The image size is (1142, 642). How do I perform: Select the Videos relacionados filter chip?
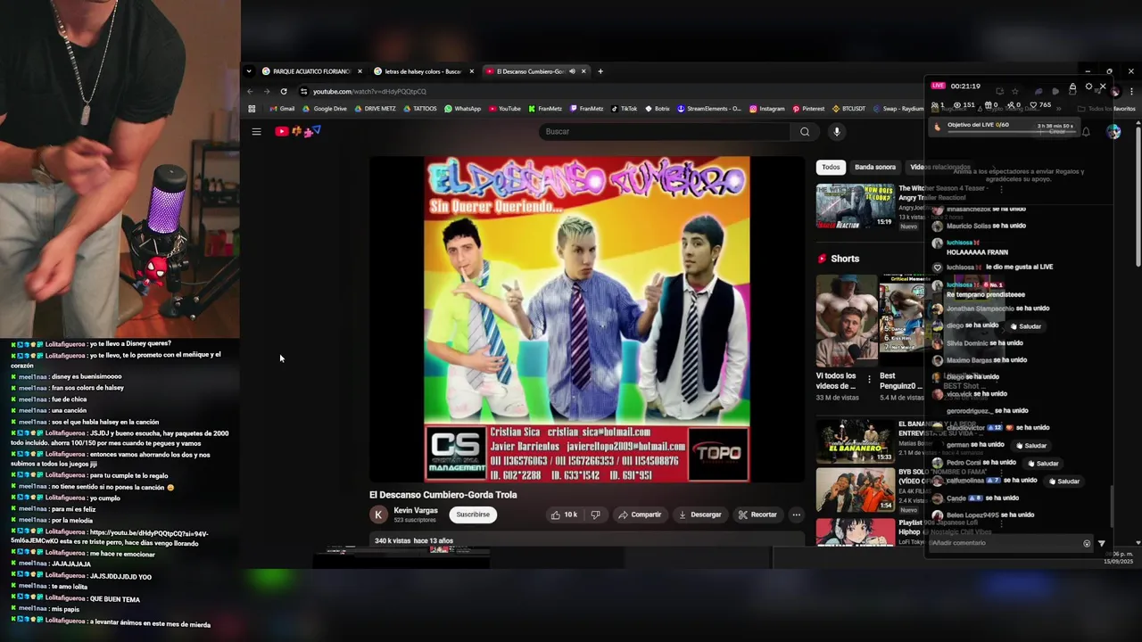939,167
